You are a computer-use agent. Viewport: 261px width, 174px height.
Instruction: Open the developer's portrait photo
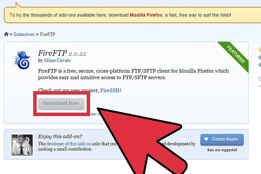[22, 145]
